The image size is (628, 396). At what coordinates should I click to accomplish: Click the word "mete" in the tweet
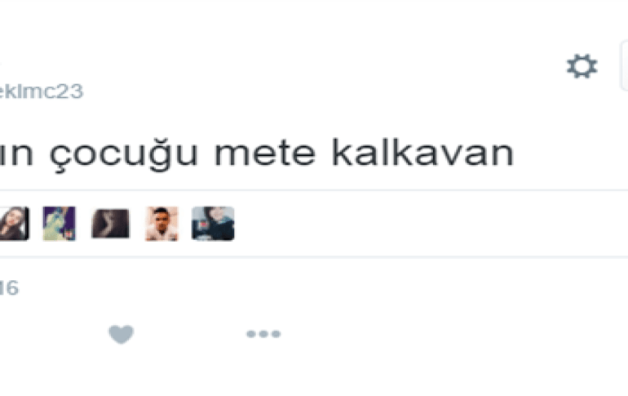(x=265, y=154)
